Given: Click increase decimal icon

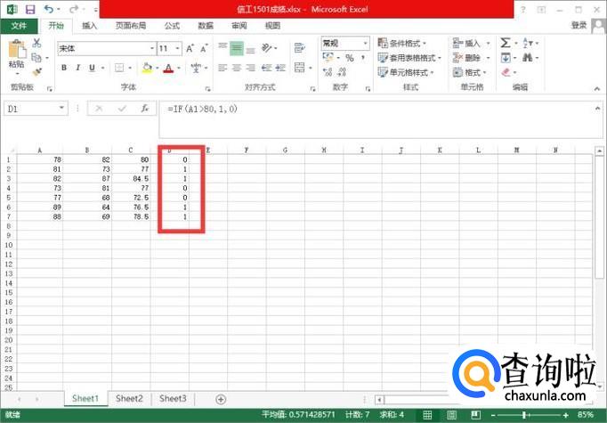Looking at the screenshot, I should (328, 72).
